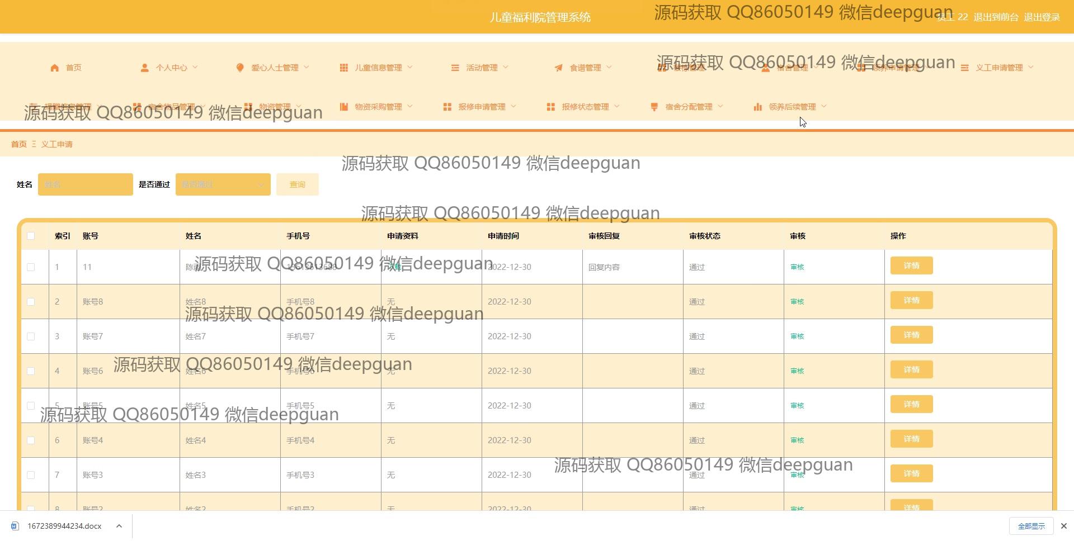Open the 是否通过 filter dropdown
Viewport: 1074px width, 541px height.
point(223,184)
